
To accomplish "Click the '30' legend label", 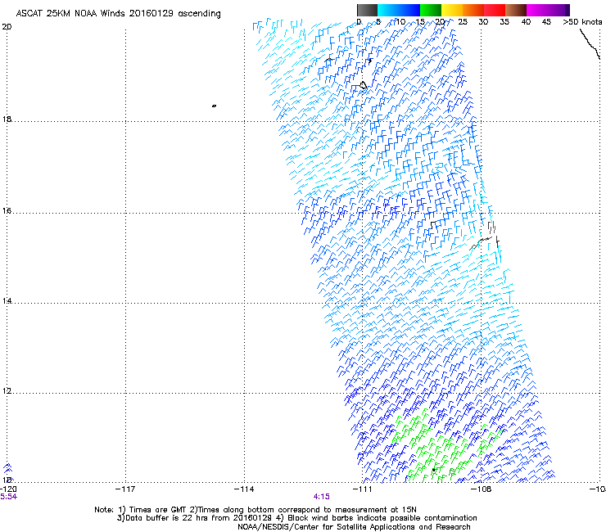I will pos(483,21).
